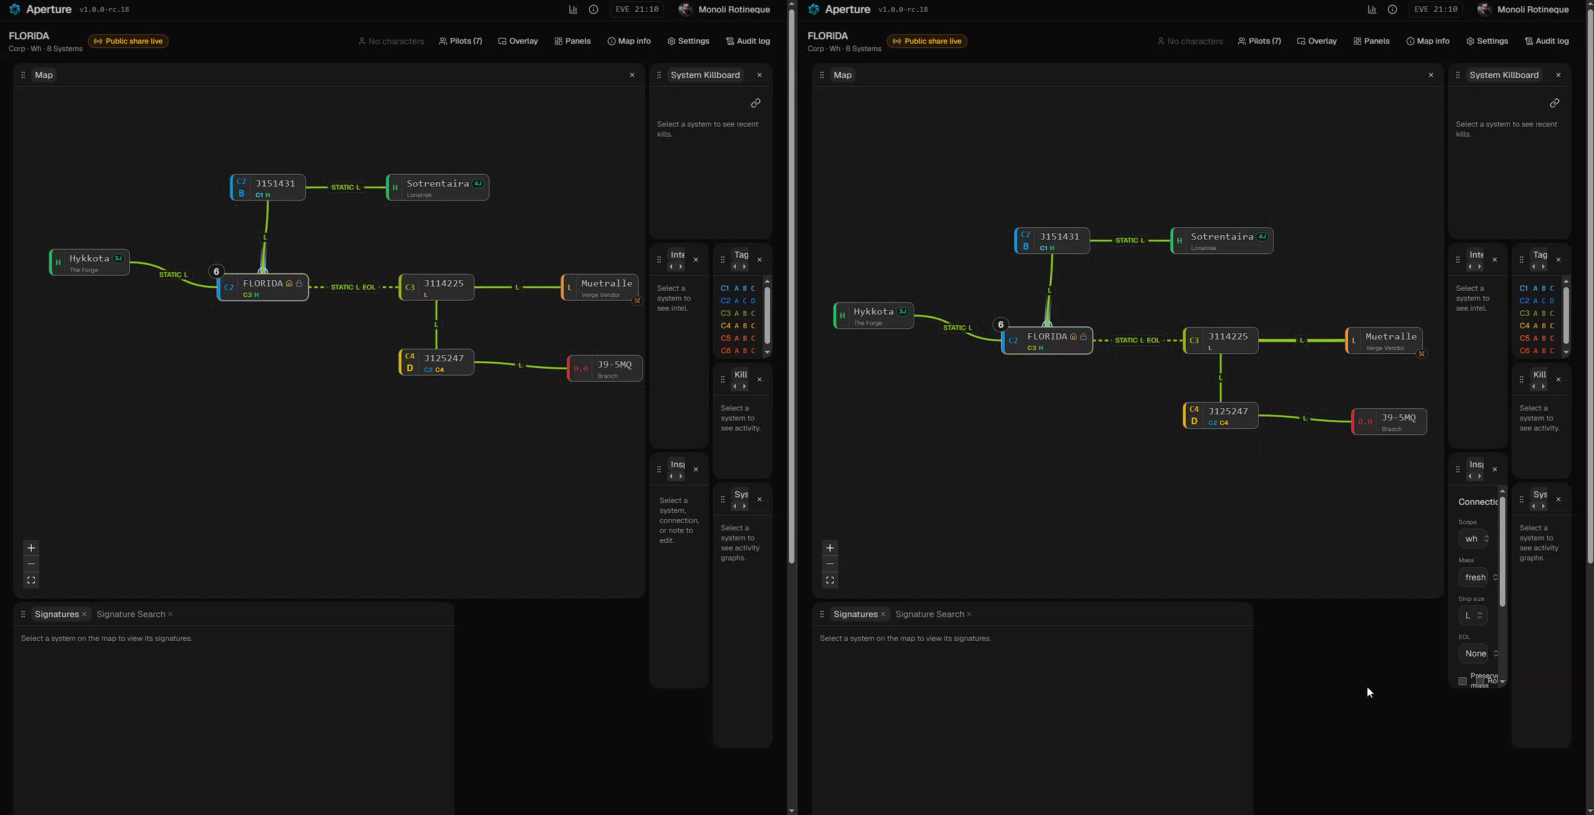This screenshot has width=1594, height=815.
Task: Click info circle icon in left window header
Action: click(594, 9)
